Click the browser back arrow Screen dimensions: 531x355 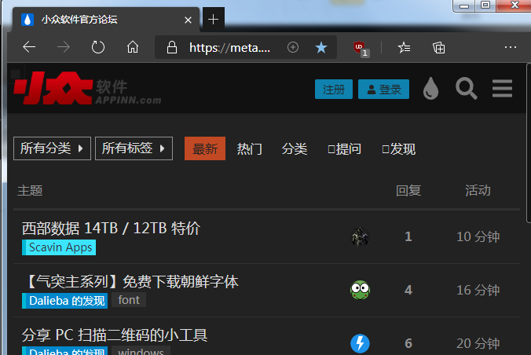29,47
